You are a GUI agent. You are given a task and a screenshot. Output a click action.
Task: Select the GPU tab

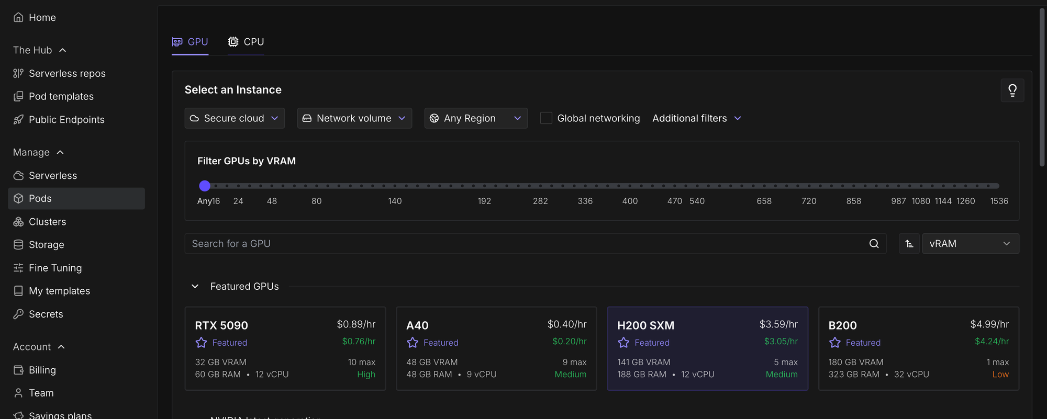[x=190, y=42]
